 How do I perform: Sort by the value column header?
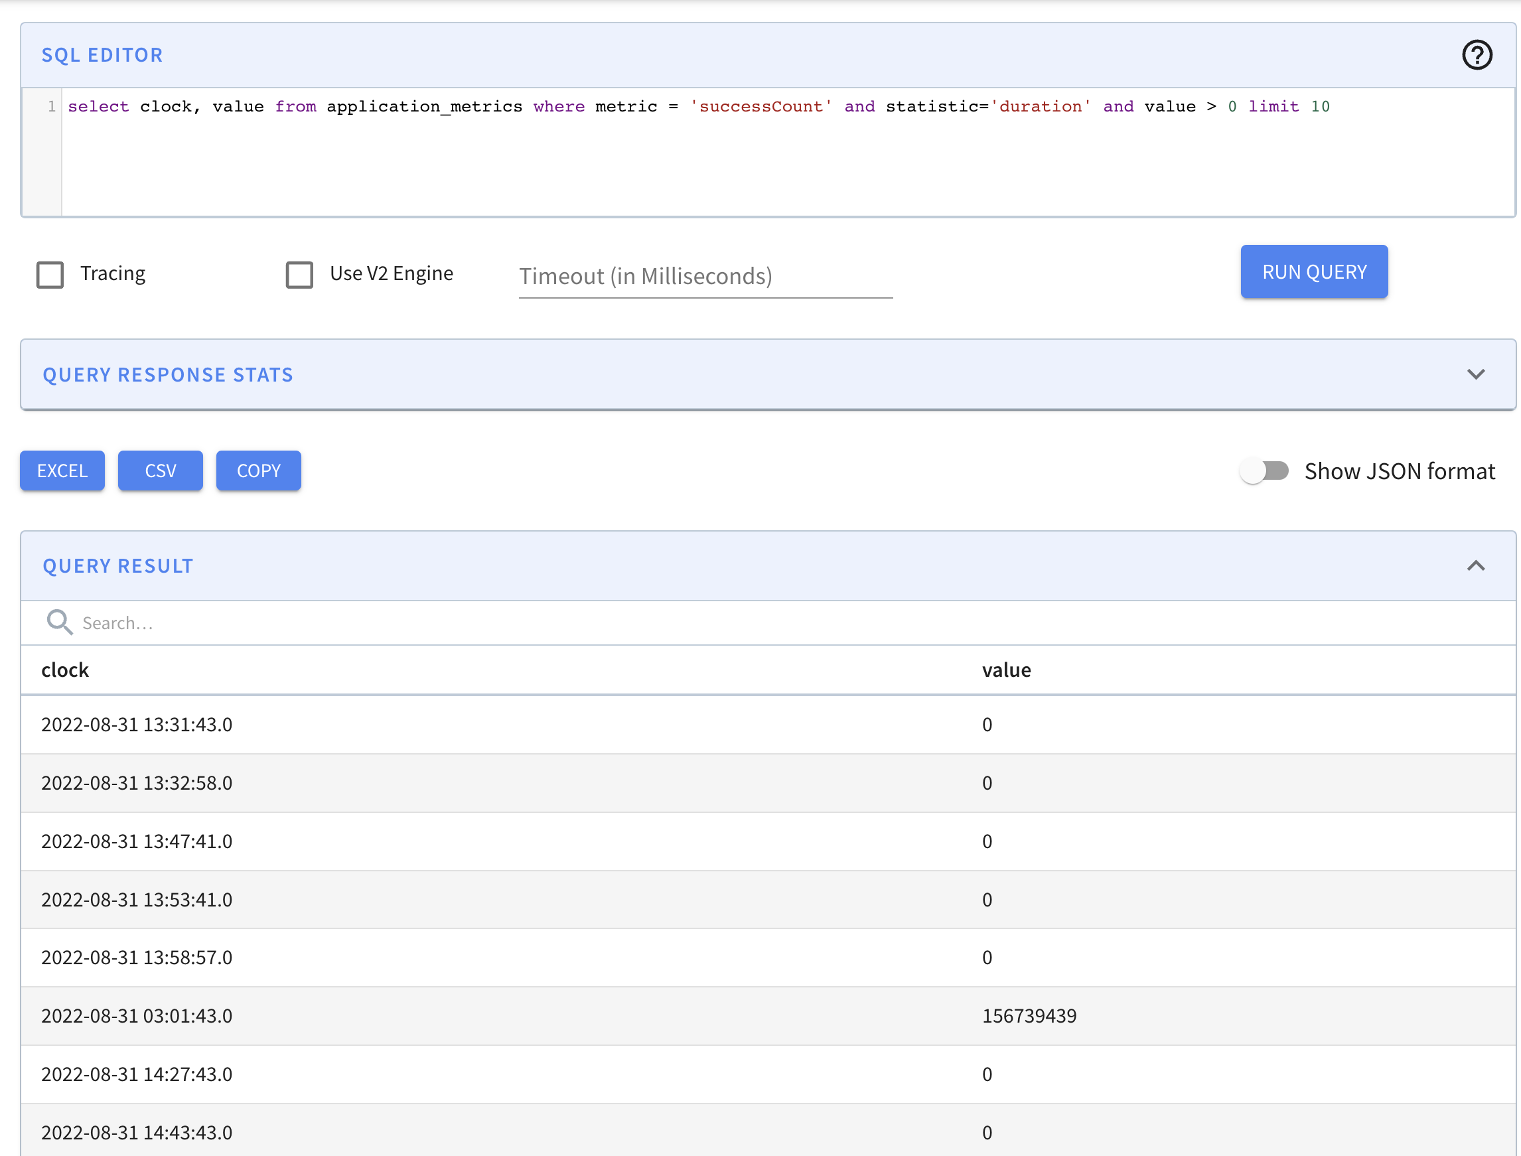[1006, 670]
